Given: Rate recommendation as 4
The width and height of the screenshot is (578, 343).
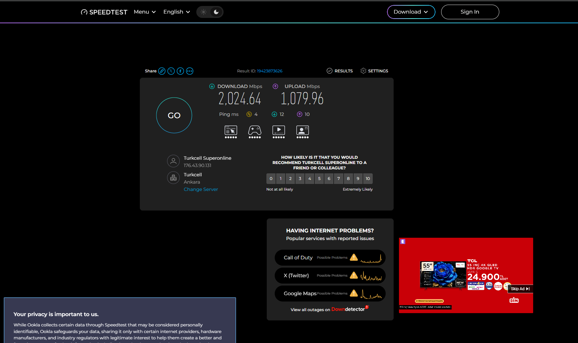Looking at the screenshot, I should click(x=310, y=179).
